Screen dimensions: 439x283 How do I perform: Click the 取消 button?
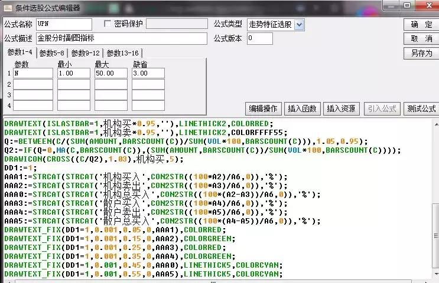click(x=421, y=38)
